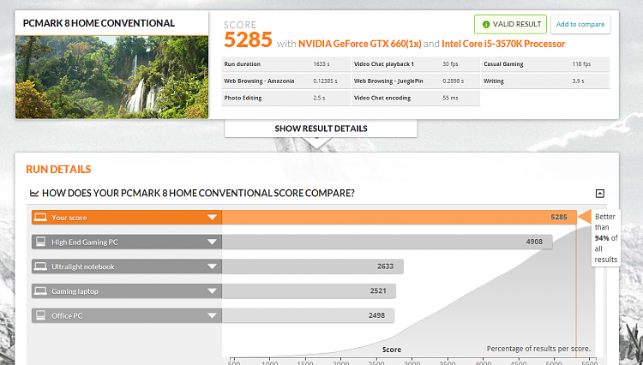Click the laptop icon next to Your score
The width and height of the screenshot is (643, 365).
pyautogui.click(x=40, y=217)
